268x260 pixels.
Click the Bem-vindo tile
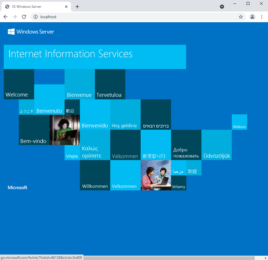pyautogui.click(x=34, y=130)
